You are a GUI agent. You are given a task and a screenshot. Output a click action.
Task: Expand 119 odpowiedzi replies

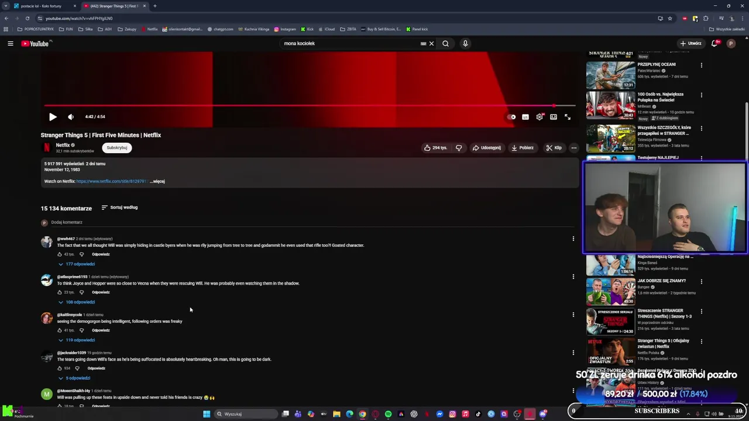point(77,340)
